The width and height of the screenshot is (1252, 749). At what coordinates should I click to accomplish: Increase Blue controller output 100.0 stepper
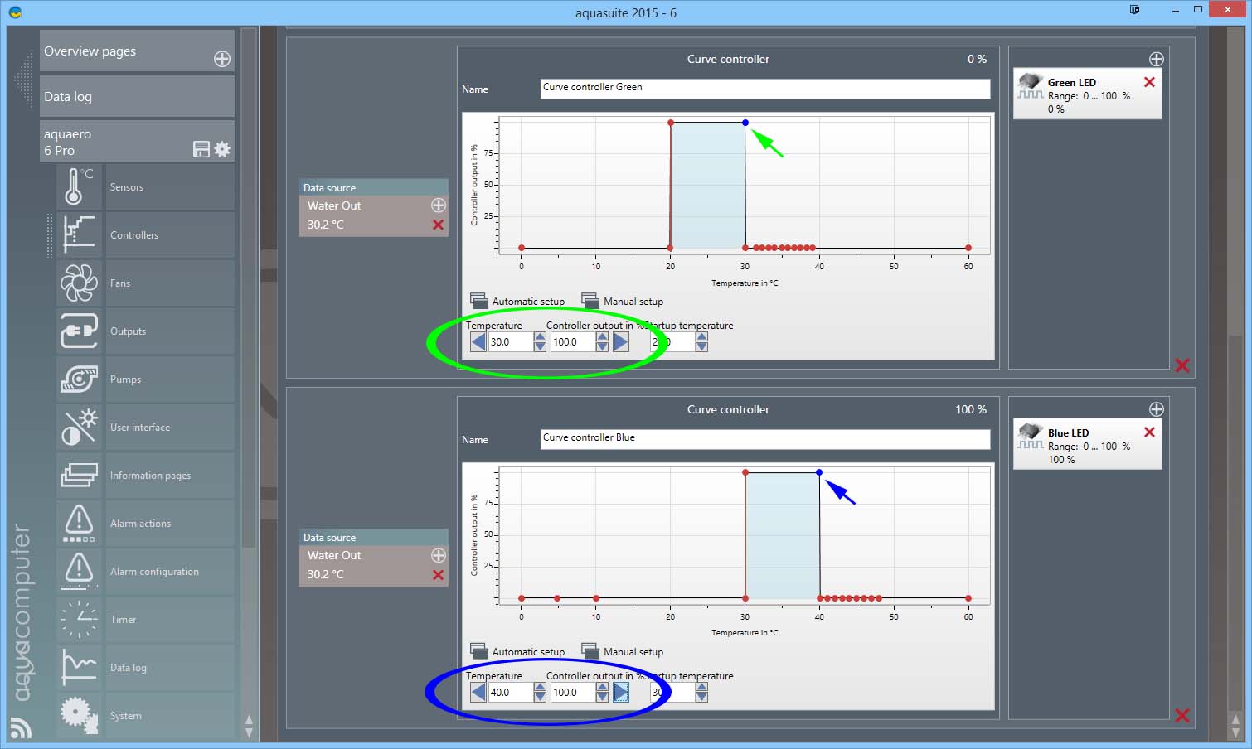pyautogui.click(x=602, y=687)
